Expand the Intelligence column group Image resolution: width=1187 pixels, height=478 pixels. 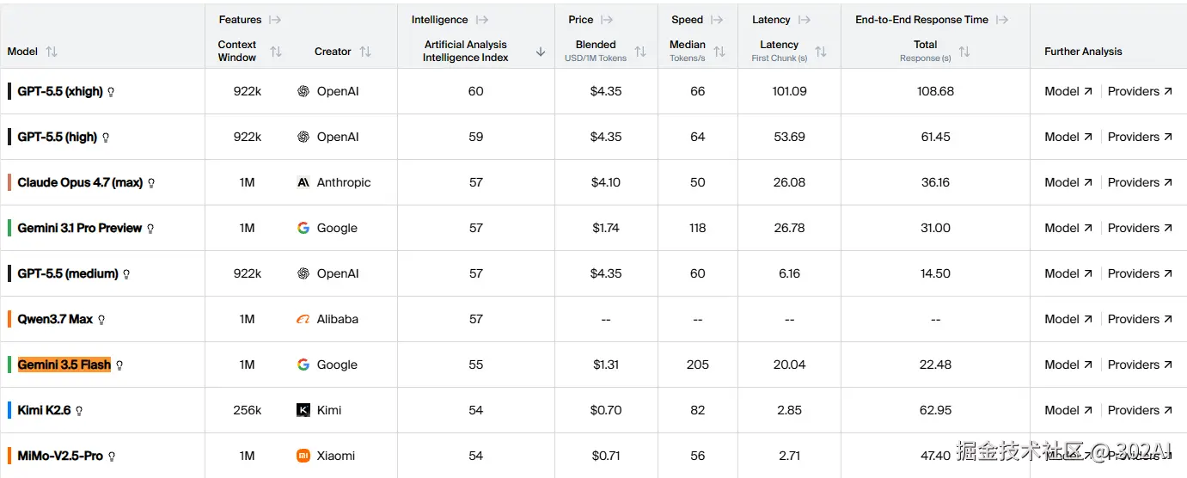[x=482, y=20]
